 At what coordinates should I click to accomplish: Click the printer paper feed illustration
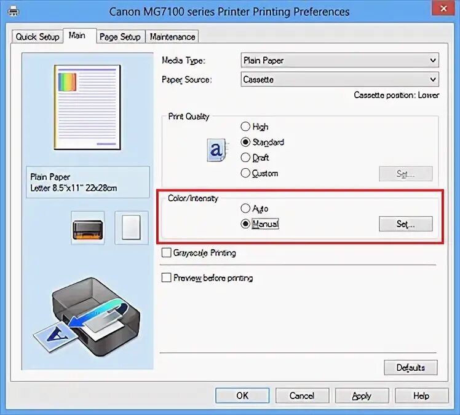(87, 317)
